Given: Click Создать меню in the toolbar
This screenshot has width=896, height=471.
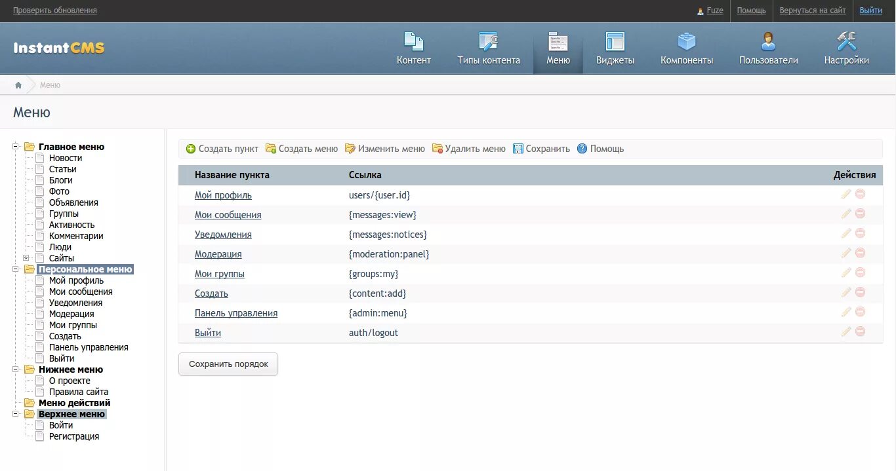Looking at the screenshot, I should [302, 149].
